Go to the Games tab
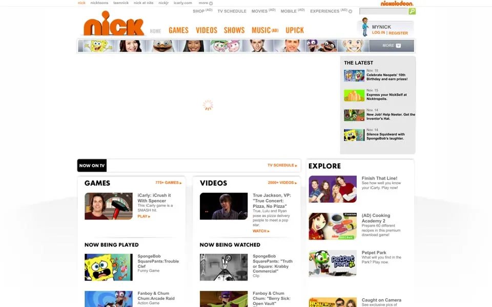Viewport: 492px width, 307px height. click(178, 30)
